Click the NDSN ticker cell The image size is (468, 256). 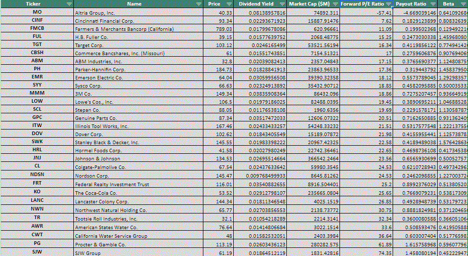37,175
